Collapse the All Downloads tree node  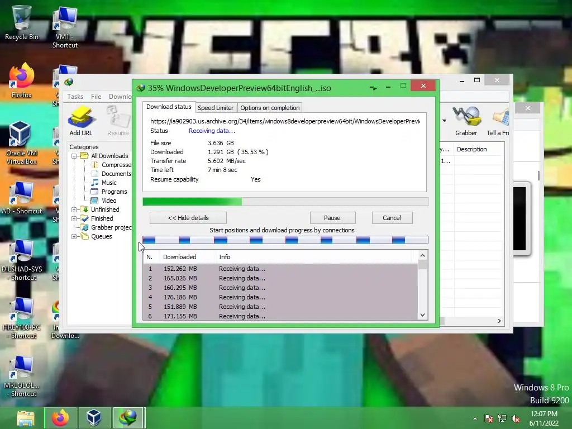pos(74,156)
